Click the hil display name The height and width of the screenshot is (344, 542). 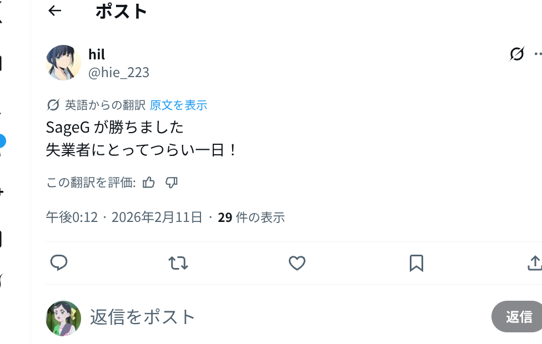click(97, 54)
